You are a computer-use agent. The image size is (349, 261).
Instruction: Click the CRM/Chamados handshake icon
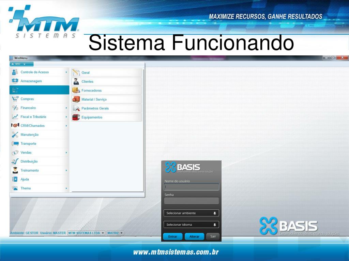15,126
